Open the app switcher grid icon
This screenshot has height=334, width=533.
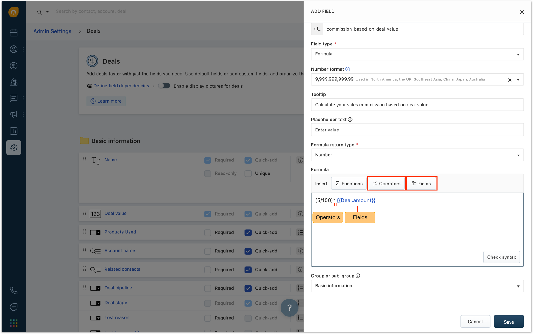tap(14, 323)
